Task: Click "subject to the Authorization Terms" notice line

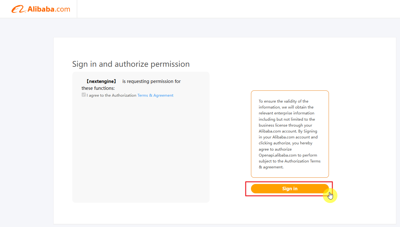Action: coord(289,161)
